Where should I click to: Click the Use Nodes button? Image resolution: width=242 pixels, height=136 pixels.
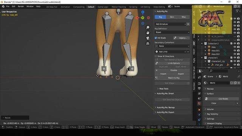pos(222,99)
